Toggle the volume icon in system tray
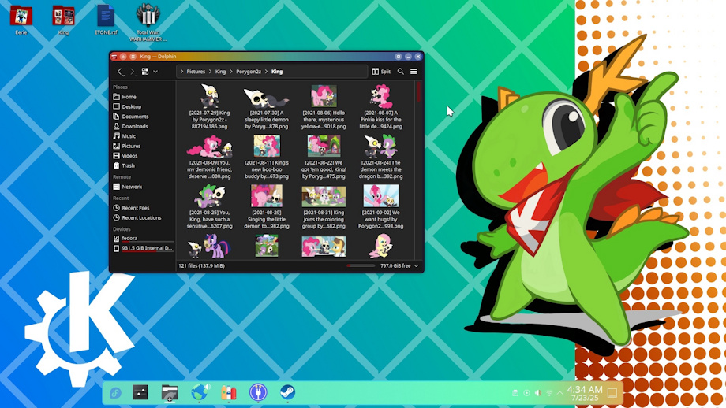This screenshot has height=408, width=726. [537, 392]
